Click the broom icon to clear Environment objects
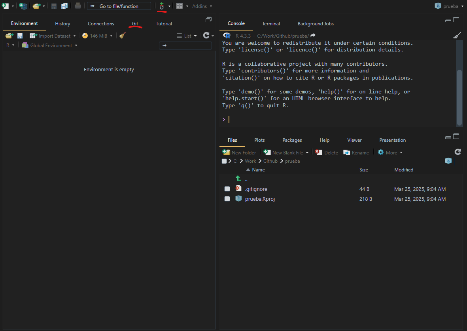 click(123, 36)
